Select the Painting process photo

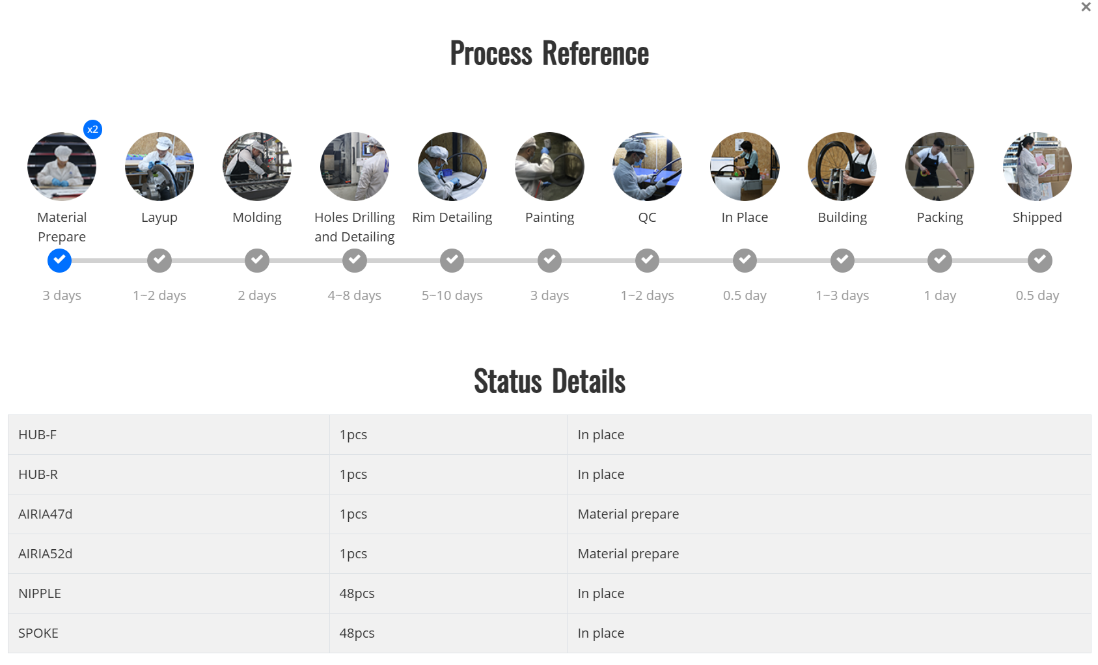click(x=550, y=167)
